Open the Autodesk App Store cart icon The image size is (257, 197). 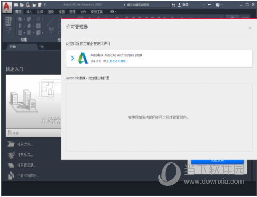tap(210, 5)
